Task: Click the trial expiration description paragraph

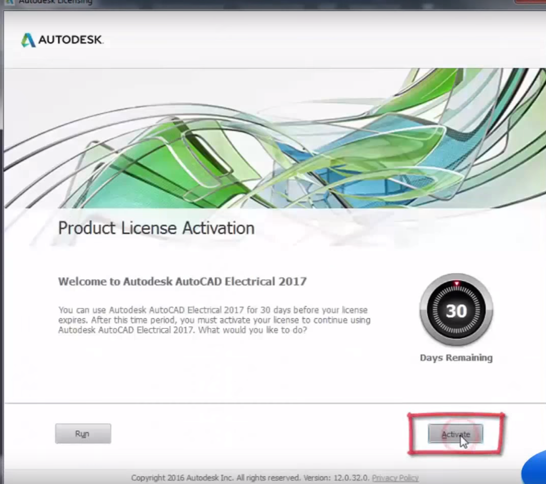Action: (x=214, y=320)
